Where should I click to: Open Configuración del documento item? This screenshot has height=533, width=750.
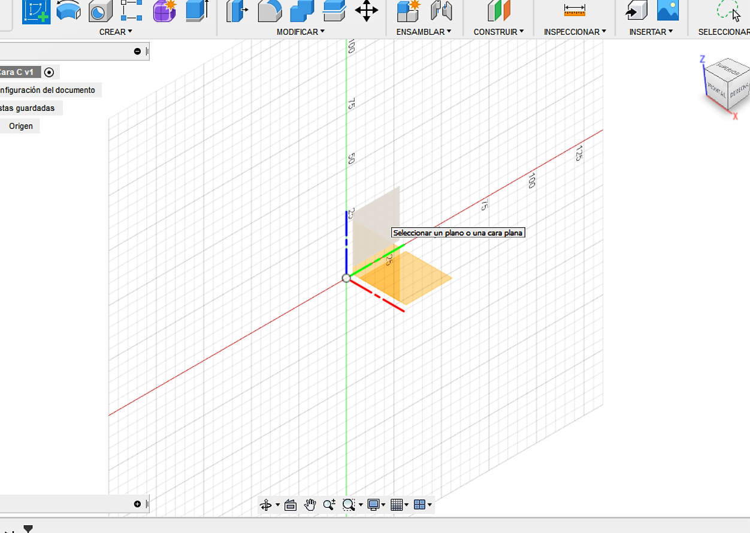pyautogui.click(x=47, y=91)
